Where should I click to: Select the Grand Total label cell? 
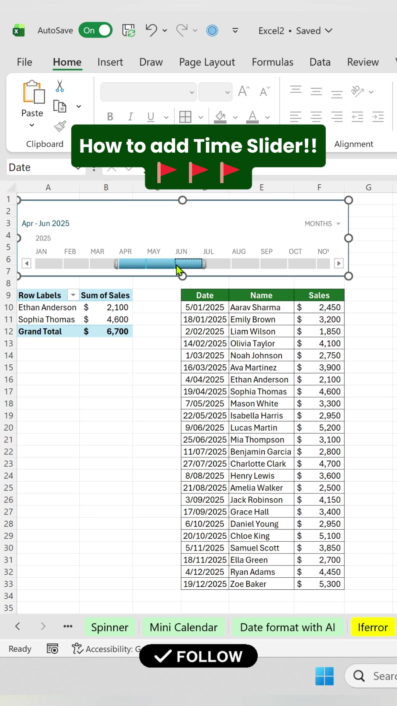point(48,331)
